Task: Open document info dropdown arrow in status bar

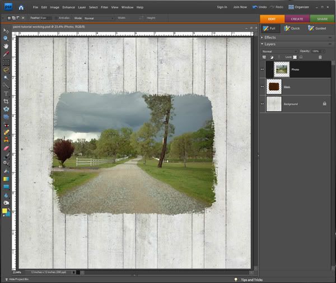Action: (74, 272)
